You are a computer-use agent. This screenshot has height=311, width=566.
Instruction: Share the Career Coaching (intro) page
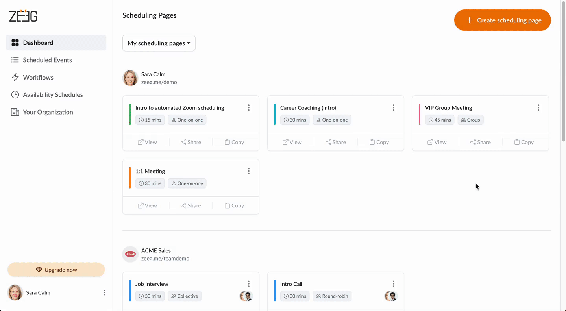pos(335,142)
